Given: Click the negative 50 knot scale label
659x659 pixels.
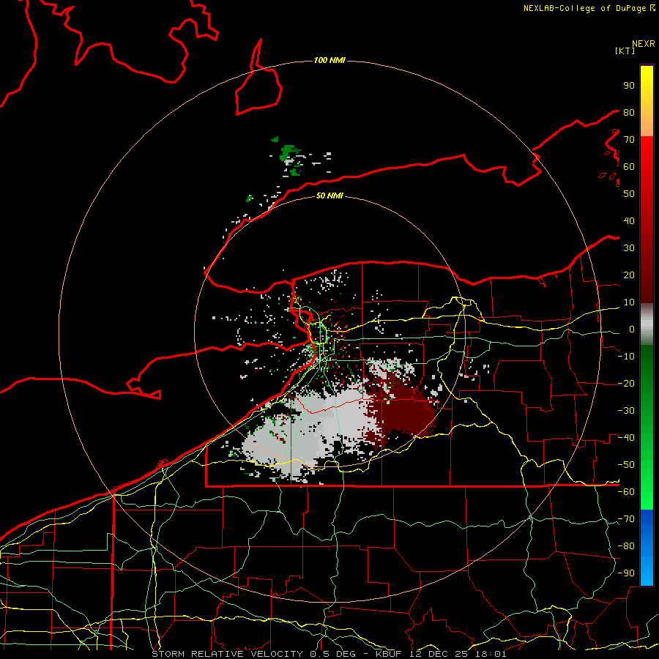Looking at the screenshot, I should tap(626, 465).
